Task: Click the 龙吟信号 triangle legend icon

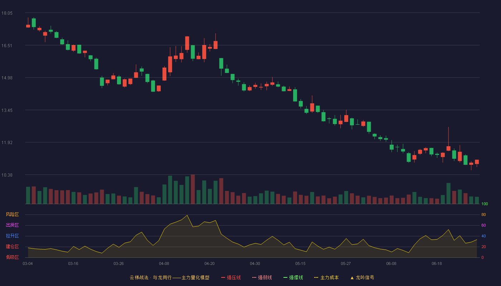Action: click(x=352, y=277)
